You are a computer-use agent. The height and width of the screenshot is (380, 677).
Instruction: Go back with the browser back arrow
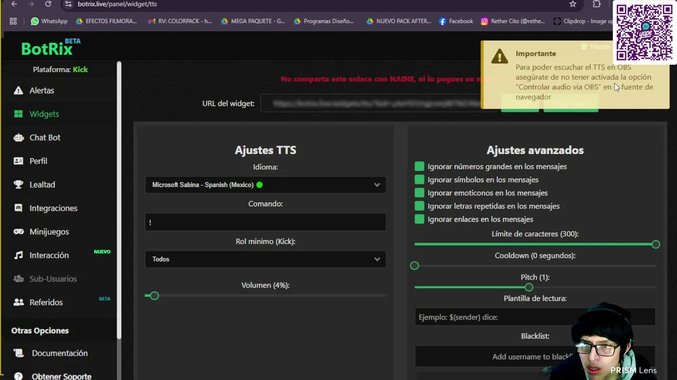tap(14, 4)
